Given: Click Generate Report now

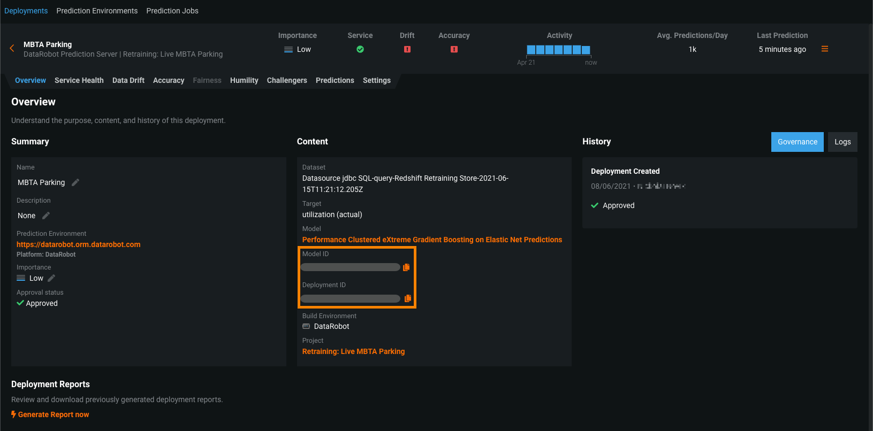Looking at the screenshot, I should coord(53,414).
